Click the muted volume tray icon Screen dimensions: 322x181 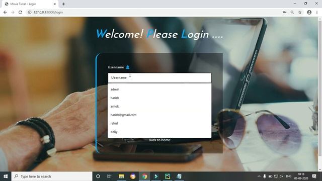coord(282,176)
